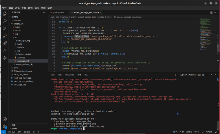Open the terminal launch profile dropdown
Image resolution: width=220 pixels, height=134 pixels.
[178, 75]
